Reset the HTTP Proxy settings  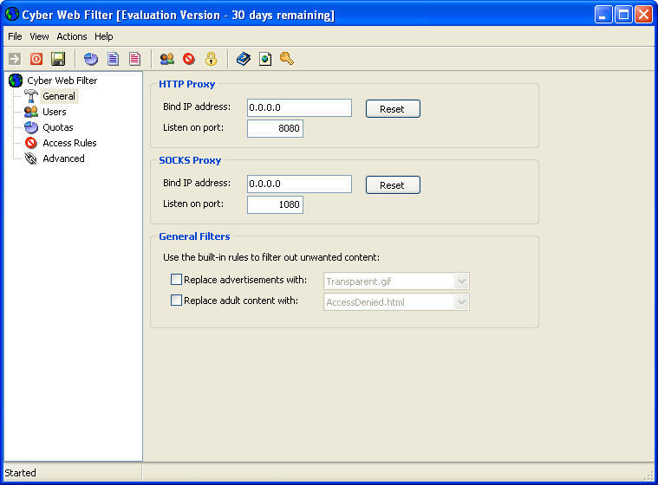click(393, 109)
